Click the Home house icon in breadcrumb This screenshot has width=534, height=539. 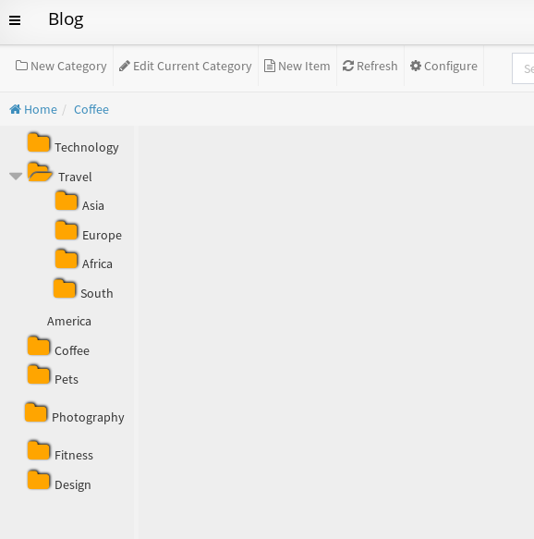[15, 109]
